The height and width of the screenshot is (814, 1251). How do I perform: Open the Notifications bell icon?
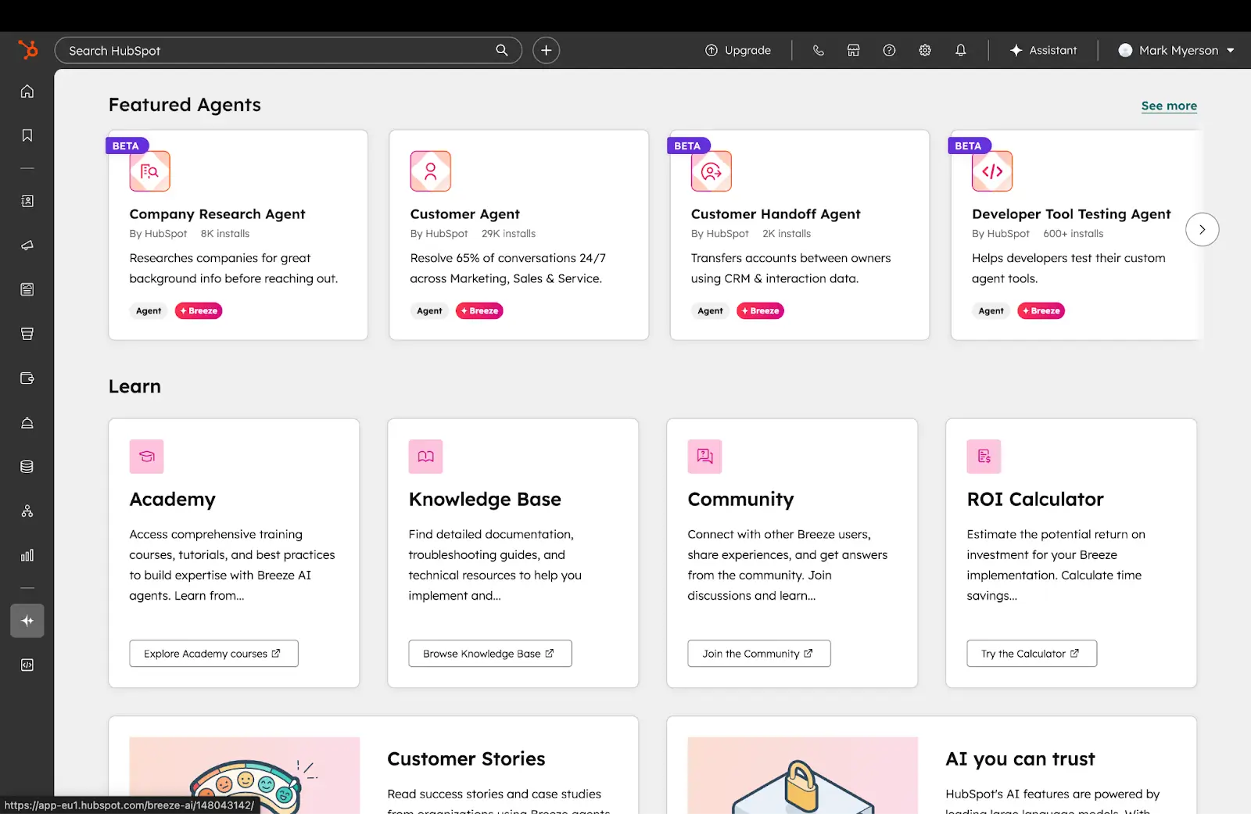point(961,50)
